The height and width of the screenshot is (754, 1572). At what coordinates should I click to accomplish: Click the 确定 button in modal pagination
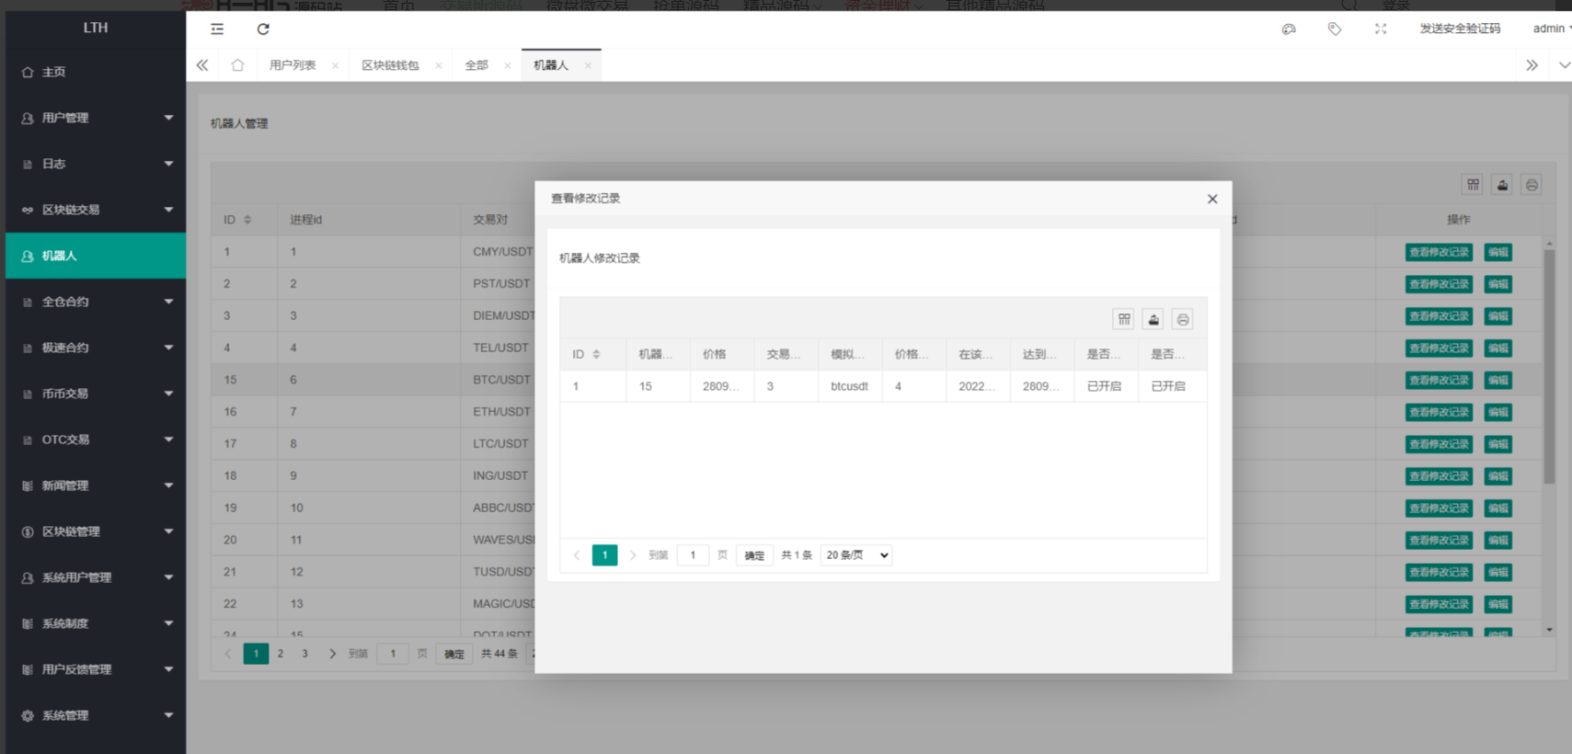coord(754,555)
